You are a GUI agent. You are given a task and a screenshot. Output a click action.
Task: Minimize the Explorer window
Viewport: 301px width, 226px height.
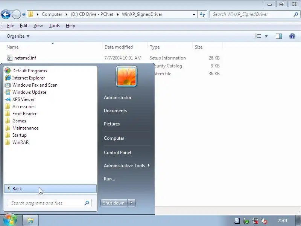pos(269,4)
